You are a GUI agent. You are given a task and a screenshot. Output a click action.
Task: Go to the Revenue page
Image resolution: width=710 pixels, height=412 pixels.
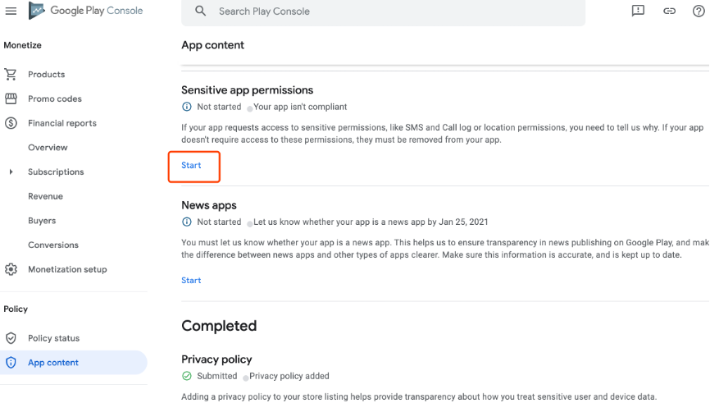[45, 196]
